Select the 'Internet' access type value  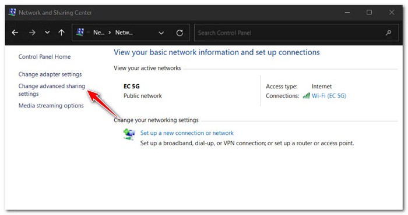pos(322,87)
